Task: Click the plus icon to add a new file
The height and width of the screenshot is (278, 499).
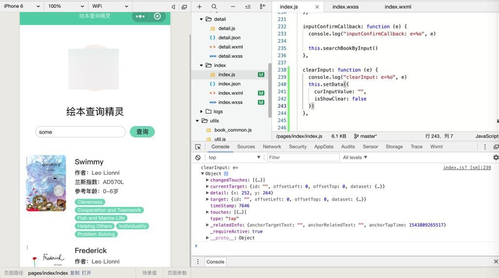Action: coord(199,6)
